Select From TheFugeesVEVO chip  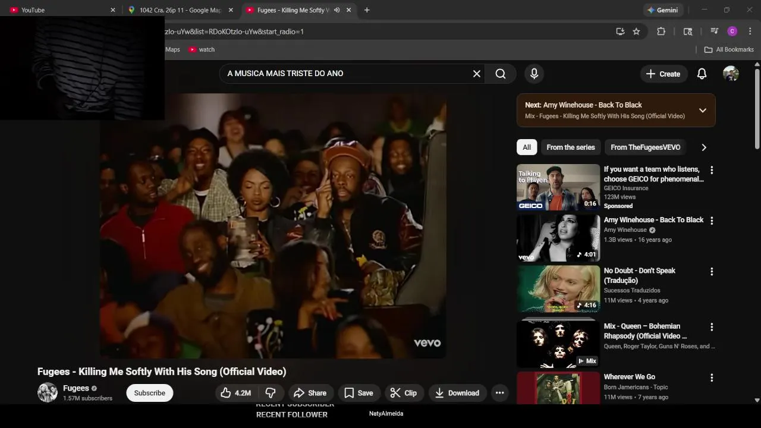[x=645, y=147]
